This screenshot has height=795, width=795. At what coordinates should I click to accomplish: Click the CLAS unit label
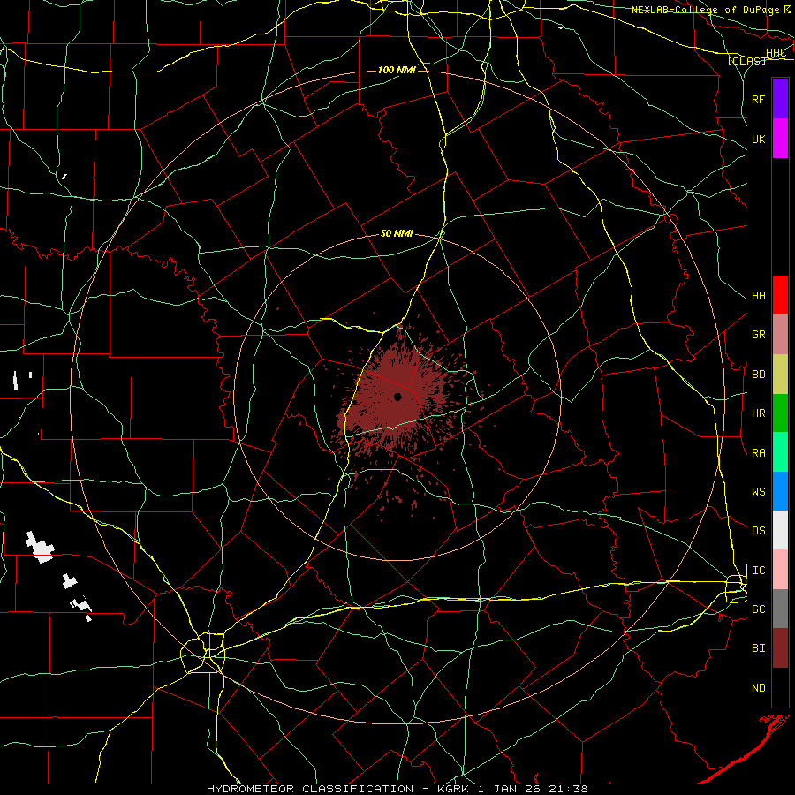coord(746,61)
